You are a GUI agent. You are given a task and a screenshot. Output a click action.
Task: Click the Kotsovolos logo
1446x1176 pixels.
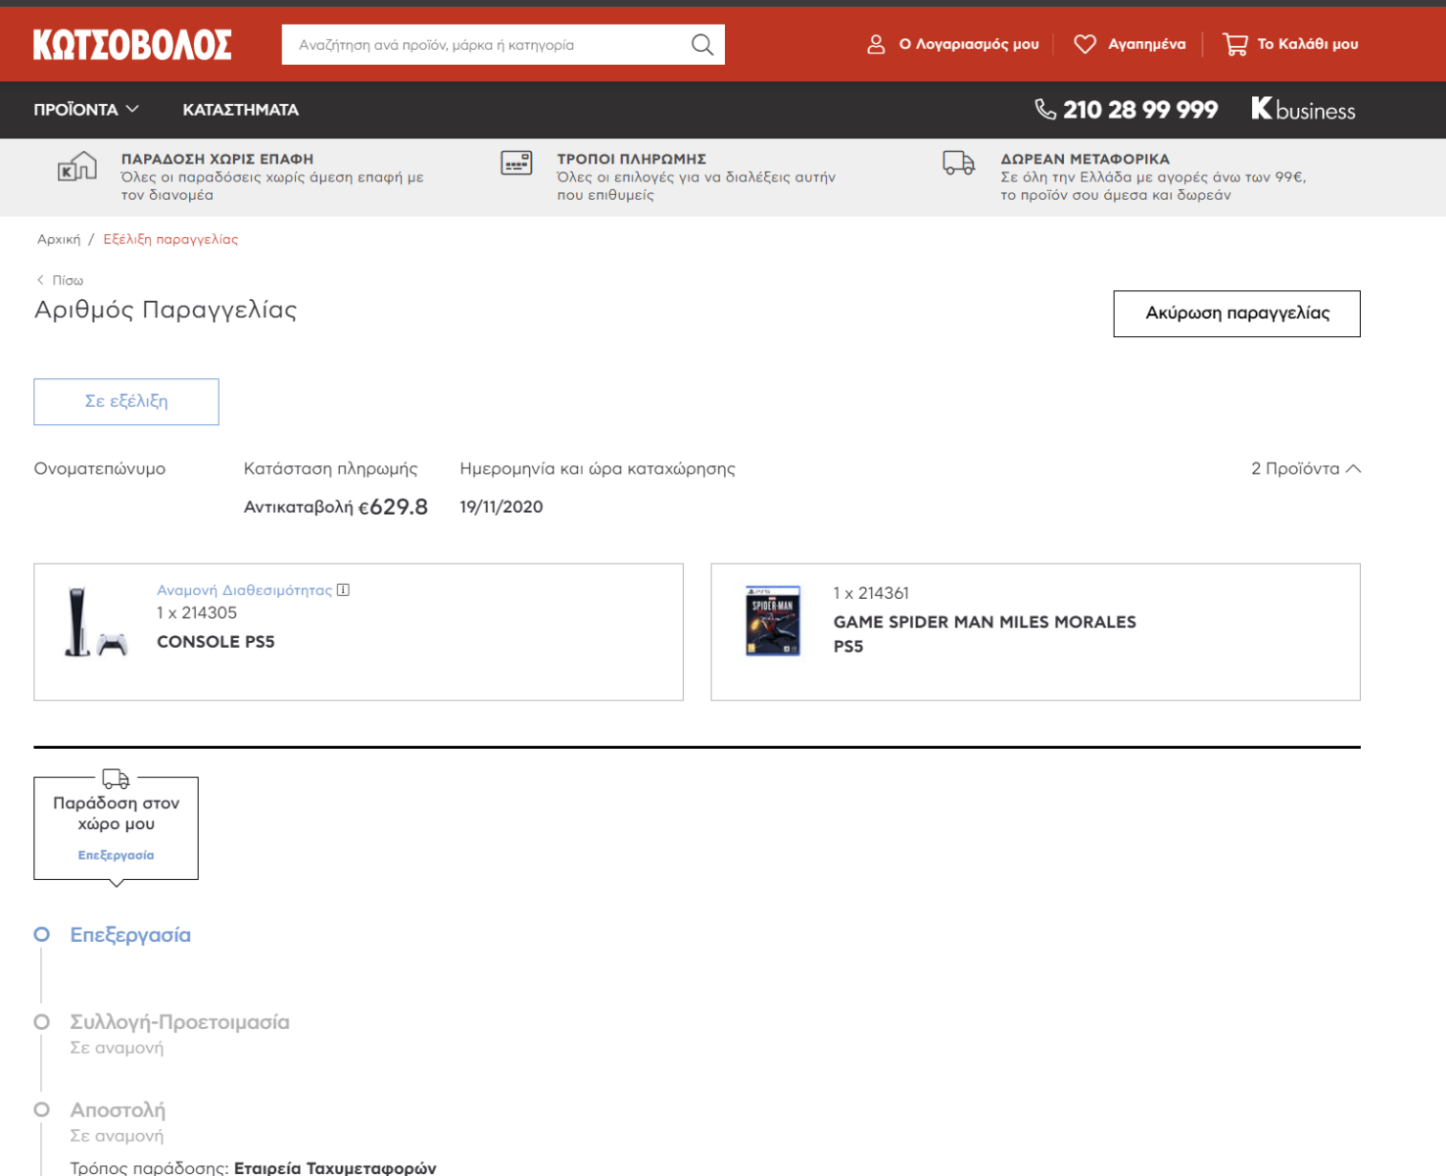(x=132, y=45)
